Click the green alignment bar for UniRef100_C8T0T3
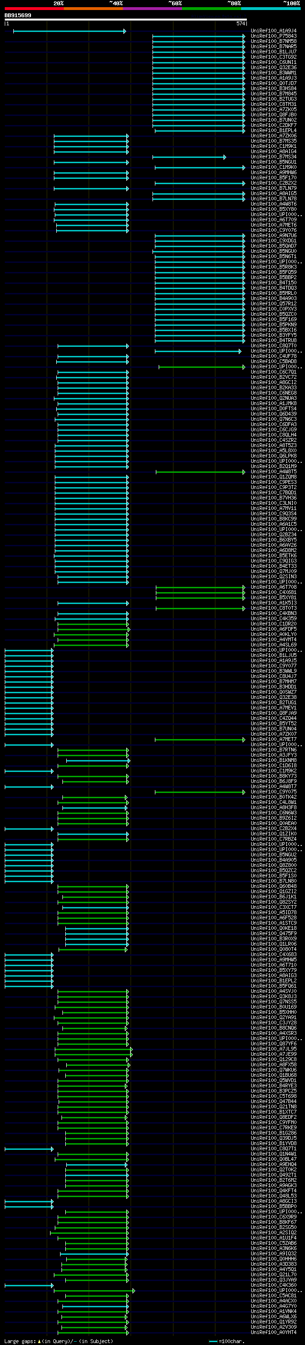The image size is (305, 1345). point(201,608)
